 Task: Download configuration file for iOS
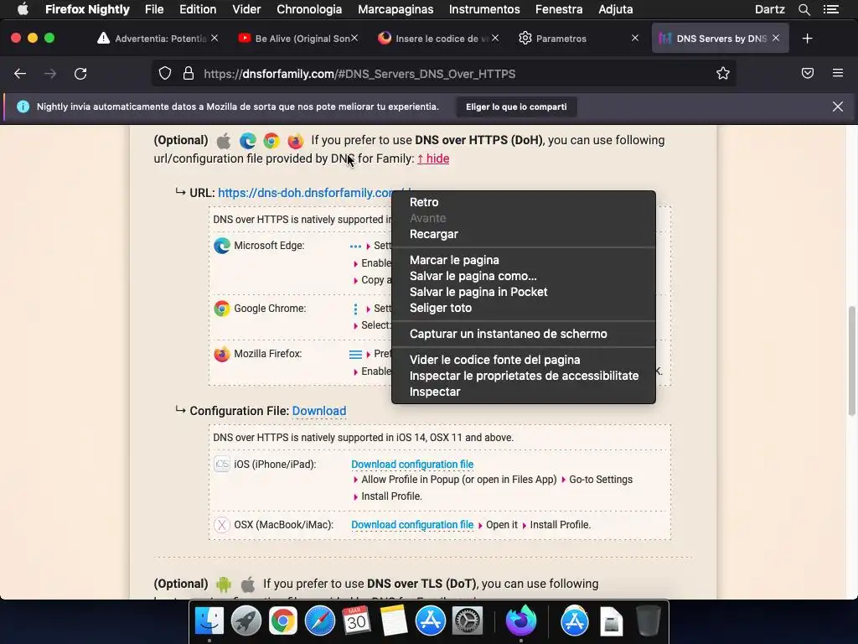click(x=412, y=465)
